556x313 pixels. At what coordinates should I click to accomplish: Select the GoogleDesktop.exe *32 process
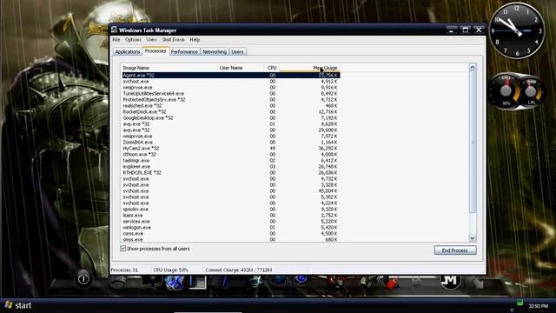tap(231, 118)
